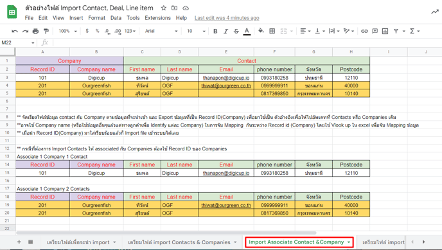442x250 pixels.
Task: Click the Insert link icon
Action: pyautogui.click(x=364, y=31)
